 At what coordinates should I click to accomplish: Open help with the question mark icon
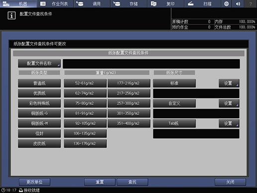tap(251, 3)
